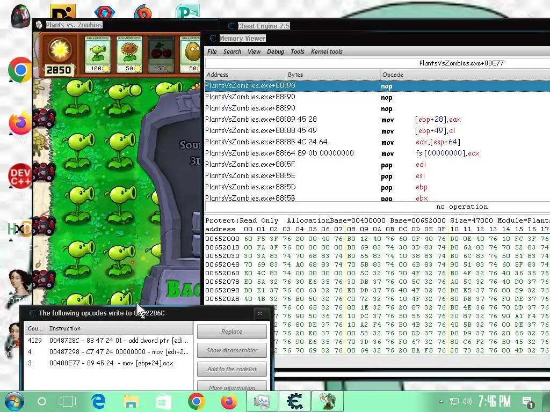Click the Show disassembler button
The height and width of the screenshot is (412, 550).
[x=232, y=350]
